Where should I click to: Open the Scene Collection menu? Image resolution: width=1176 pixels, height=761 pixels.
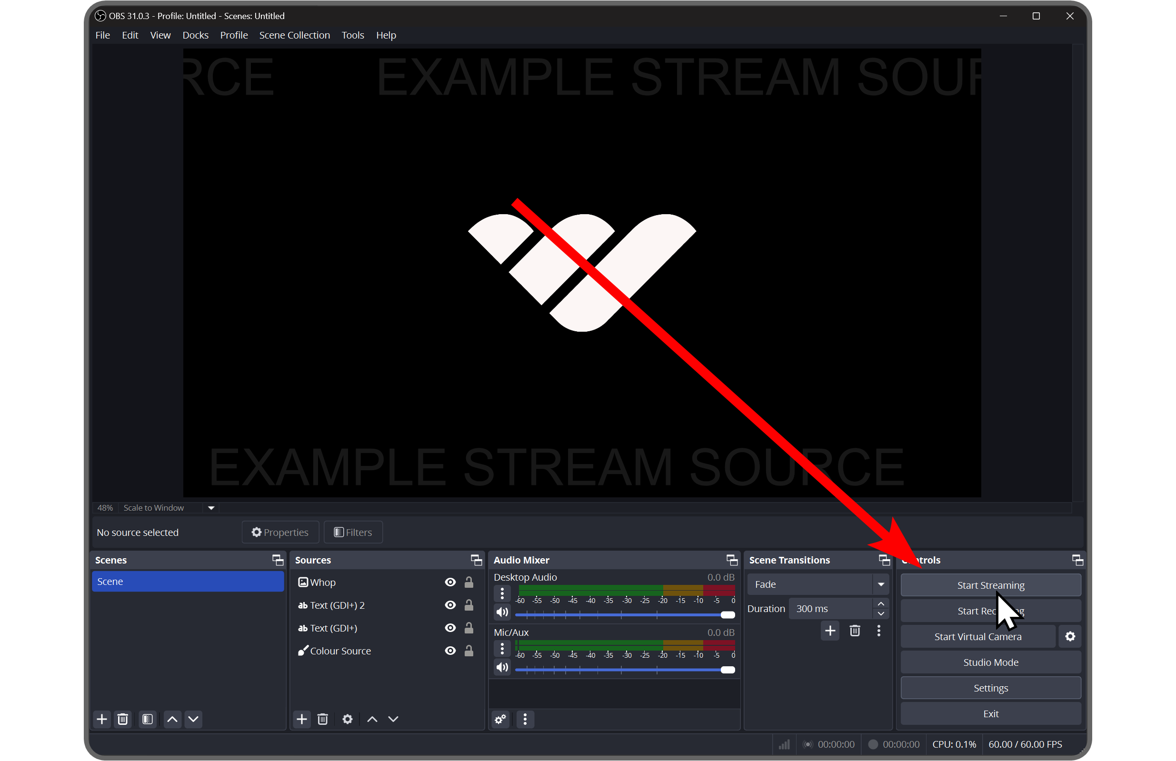295,35
